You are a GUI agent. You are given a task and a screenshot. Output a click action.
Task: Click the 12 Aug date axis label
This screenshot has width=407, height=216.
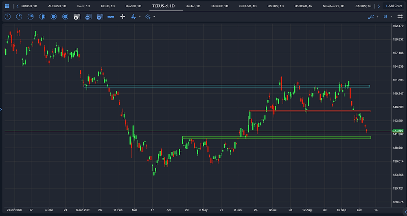pyautogui.click(x=307, y=210)
